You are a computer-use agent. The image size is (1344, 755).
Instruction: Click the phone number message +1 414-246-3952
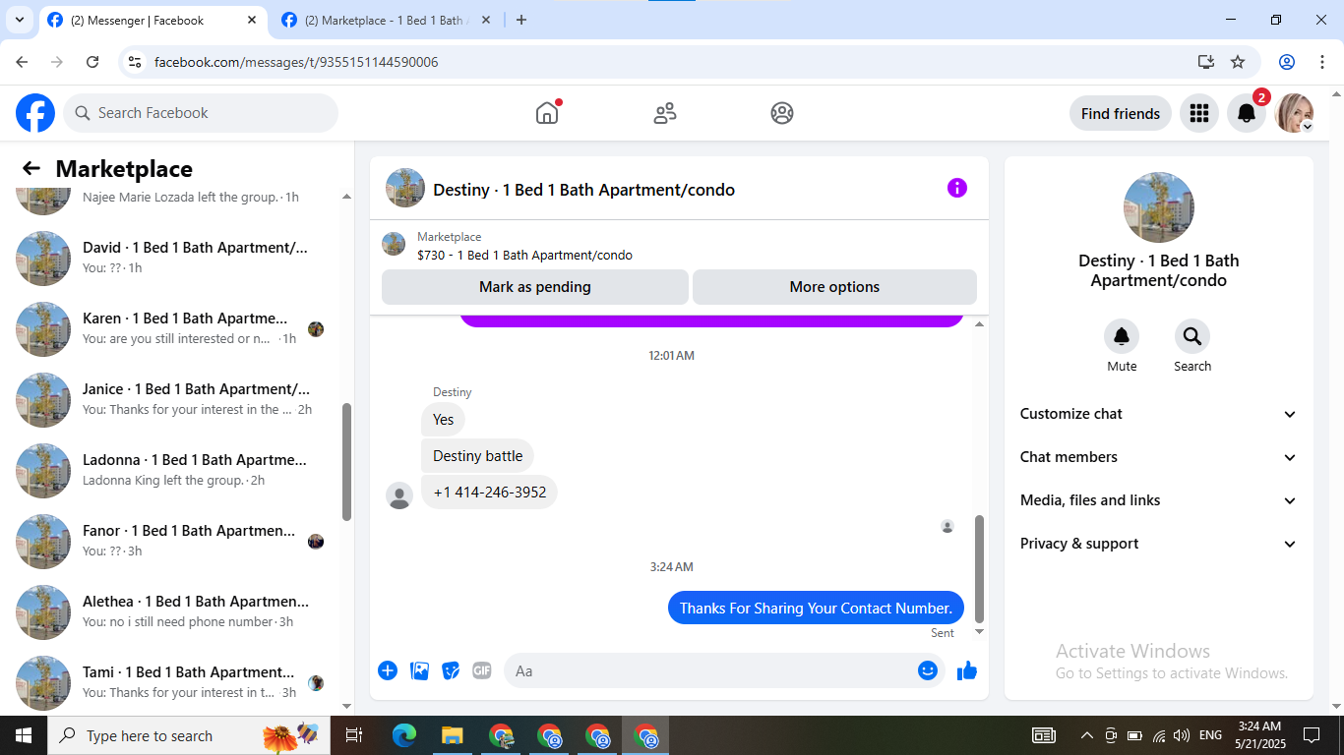tap(490, 492)
